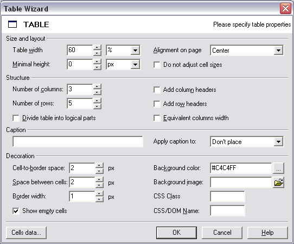This screenshot has height=244, width=294.
Task: Tick Divide table into logical parts
Action: click(16, 118)
